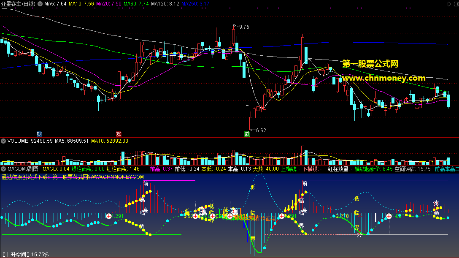
Task: Click the 〖上升空间〗15.75% label
Action: click(25, 255)
